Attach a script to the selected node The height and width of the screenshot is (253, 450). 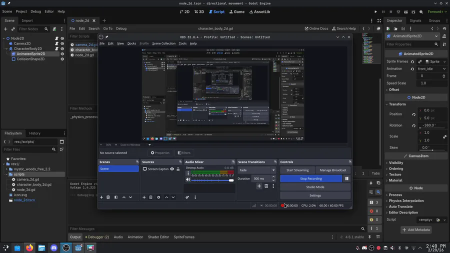pyautogui.click(x=54, y=29)
